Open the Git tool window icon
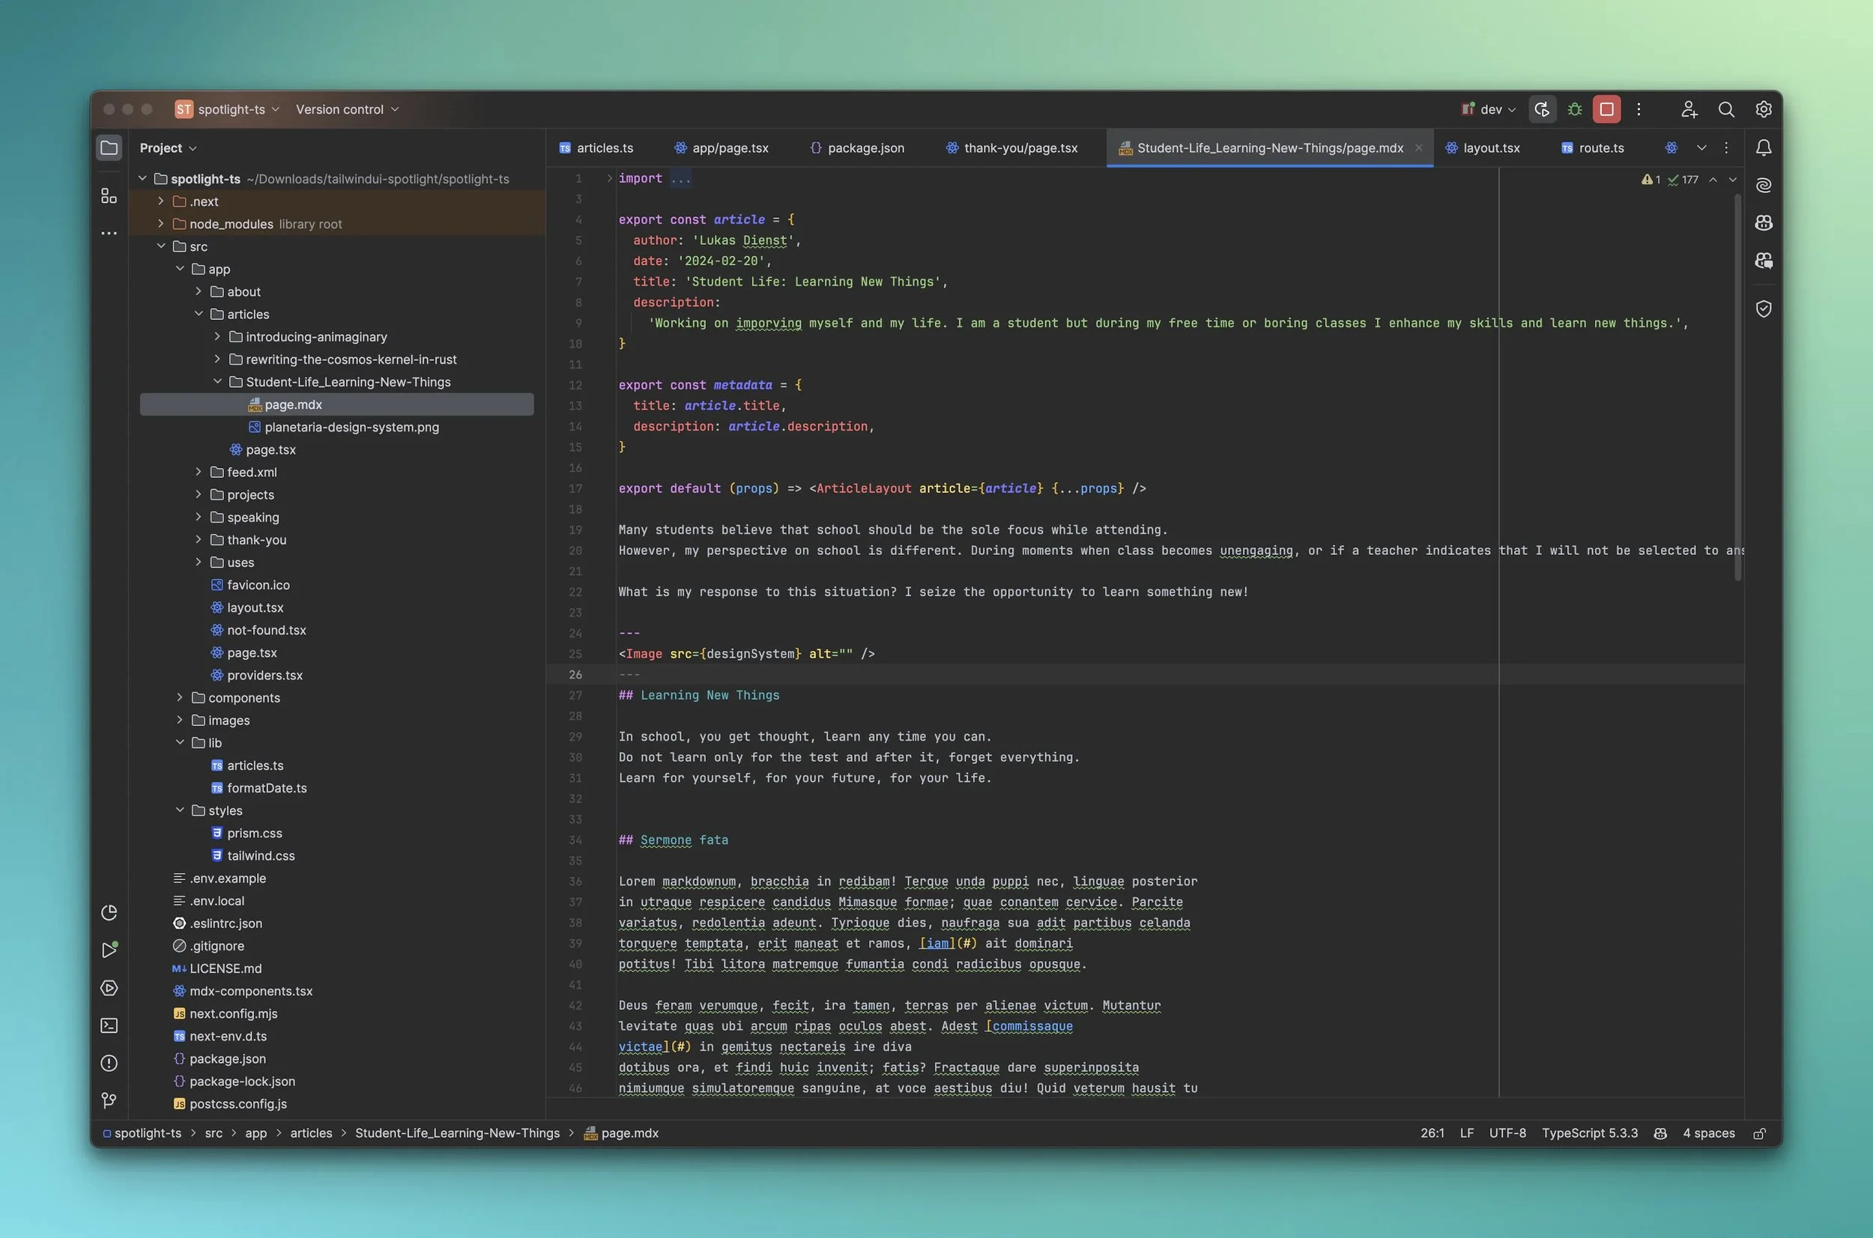This screenshot has width=1873, height=1238. pyautogui.click(x=109, y=1100)
